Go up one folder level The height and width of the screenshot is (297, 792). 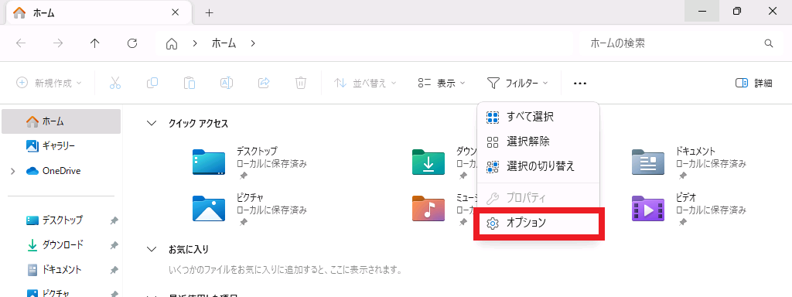pos(95,43)
